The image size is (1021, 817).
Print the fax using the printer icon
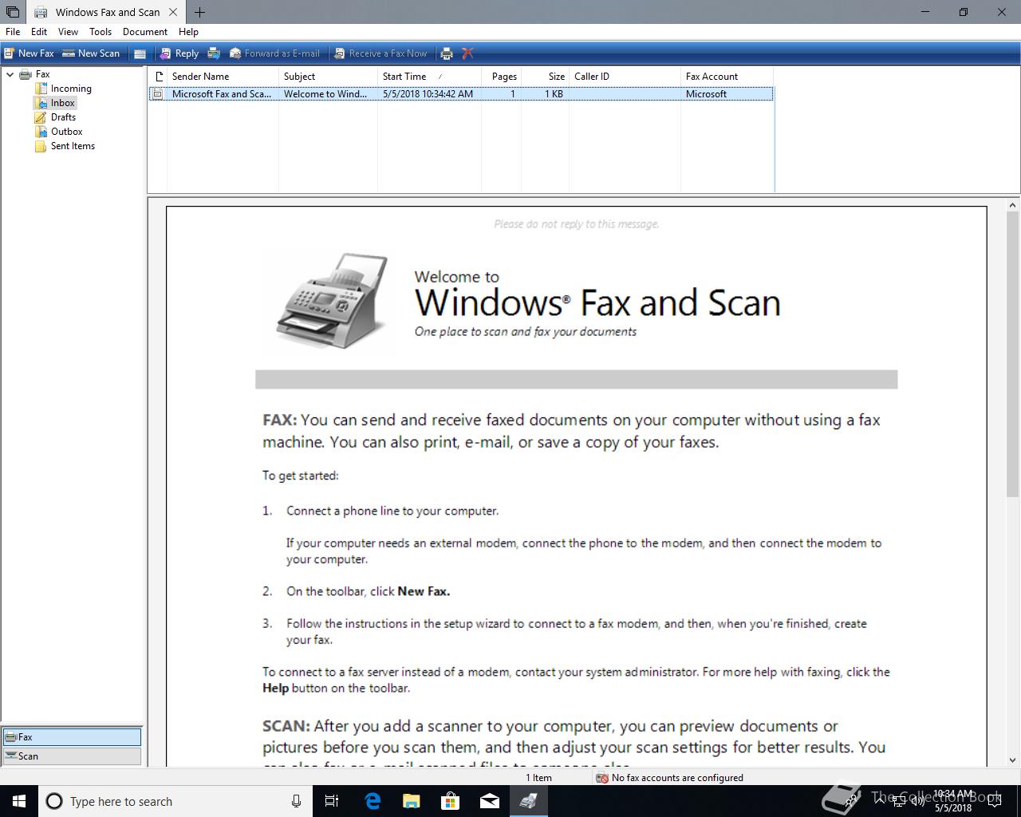[447, 53]
